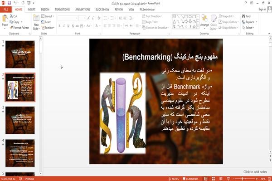Click the Save icon in quick access toolbar
Image resolution: width=272 pixels, height=181 pixels.
(9, 3)
